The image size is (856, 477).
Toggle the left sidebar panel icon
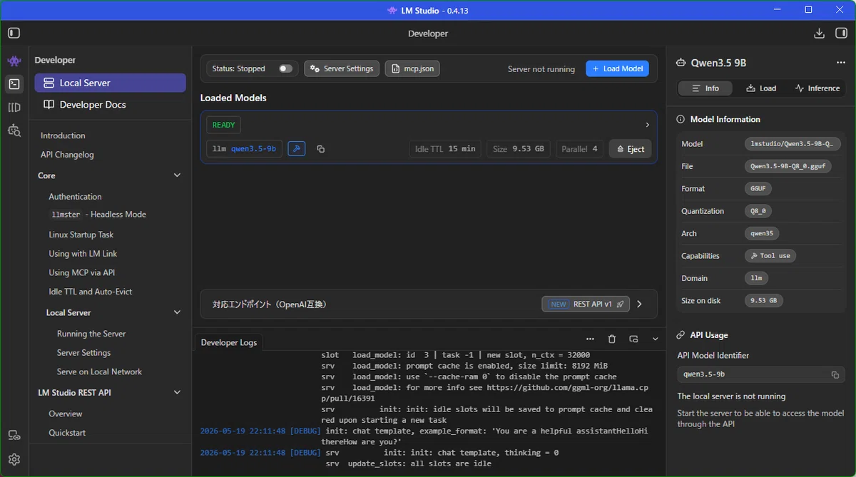click(x=14, y=33)
